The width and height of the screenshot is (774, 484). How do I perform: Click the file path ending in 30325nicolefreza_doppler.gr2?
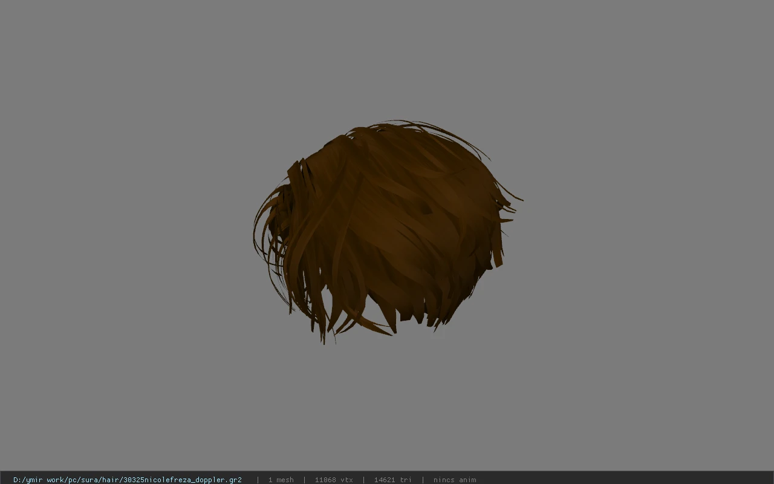pos(128,480)
